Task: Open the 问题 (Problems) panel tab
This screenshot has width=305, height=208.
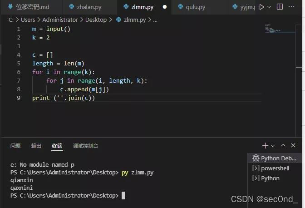Action: [15, 146]
